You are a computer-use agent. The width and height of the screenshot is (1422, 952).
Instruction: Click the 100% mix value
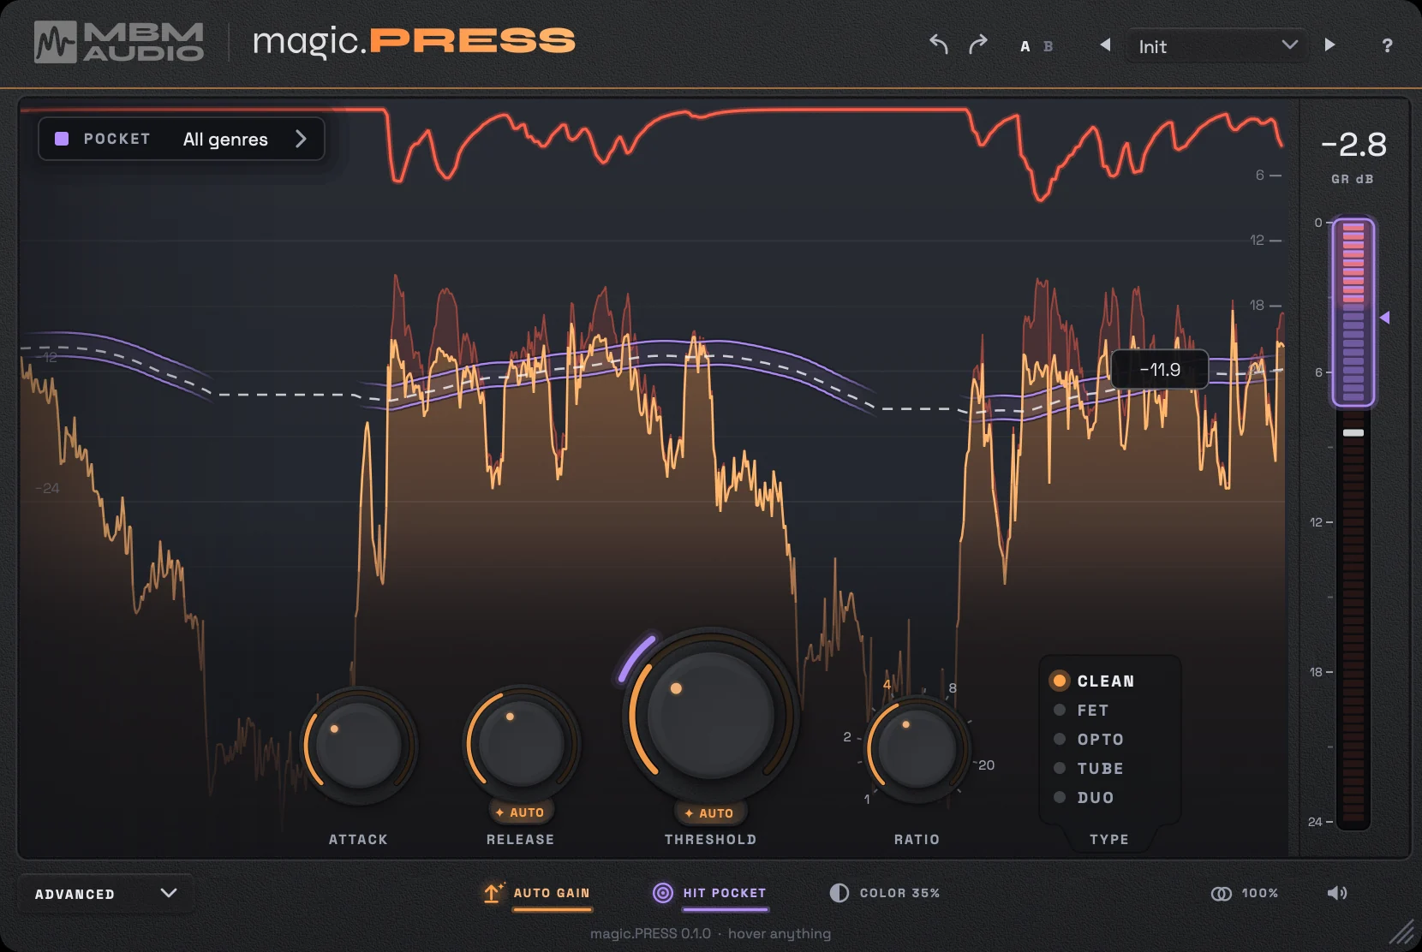(x=1260, y=893)
